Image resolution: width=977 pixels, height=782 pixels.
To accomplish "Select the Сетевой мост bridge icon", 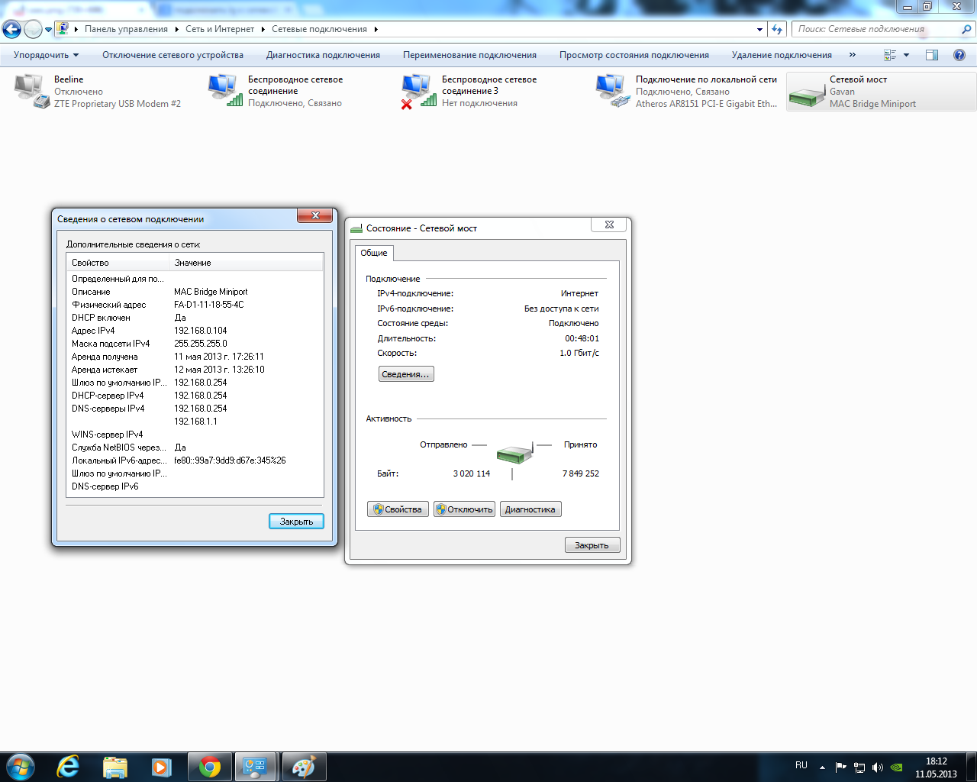I will pos(808,96).
